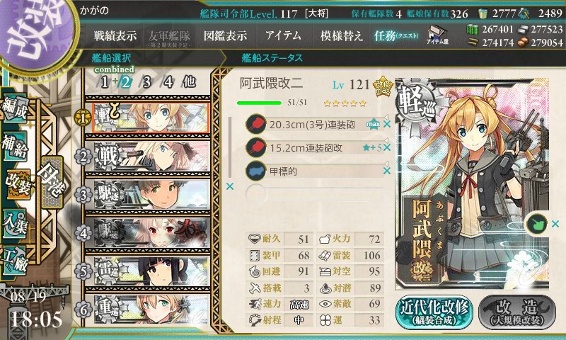The height and width of the screenshot is (340, 566).
Task: Open the アイテム屋 item shop icon
Action: click(x=437, y=35)
